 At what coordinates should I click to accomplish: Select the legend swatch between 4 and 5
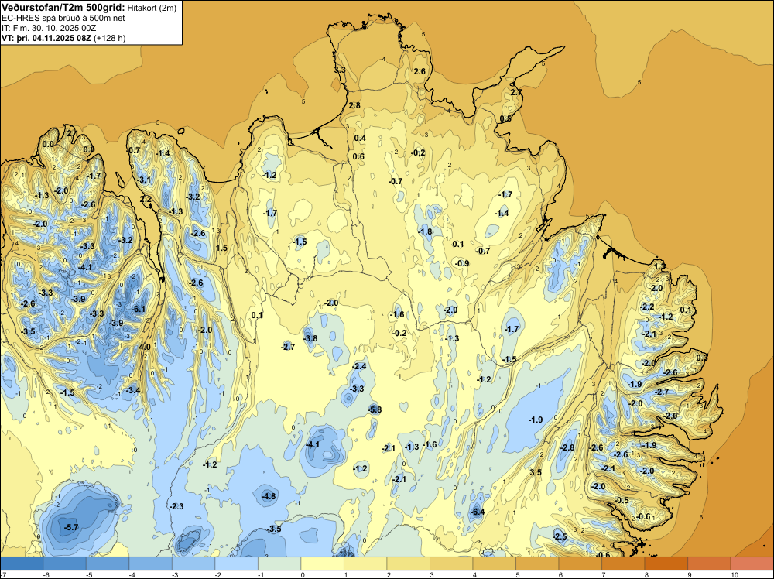495,564
